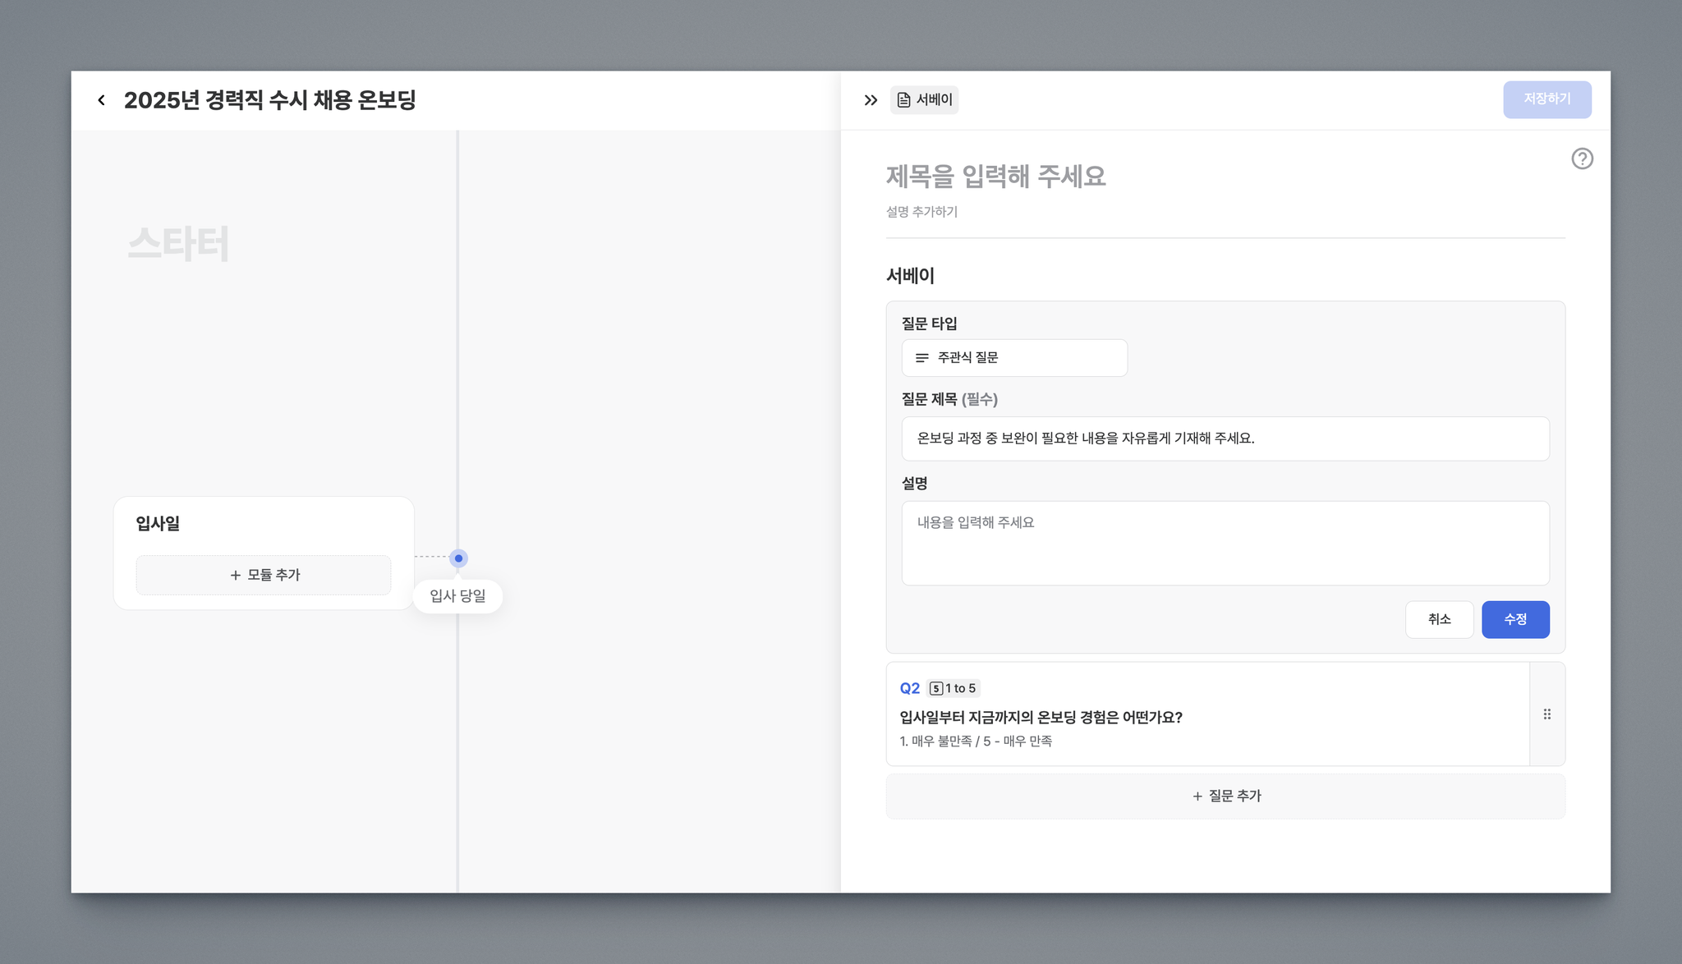This screenshot has height=964, width=1682.
Task: Focus the 질문 제목 text field
Action: click(1225, 438)
